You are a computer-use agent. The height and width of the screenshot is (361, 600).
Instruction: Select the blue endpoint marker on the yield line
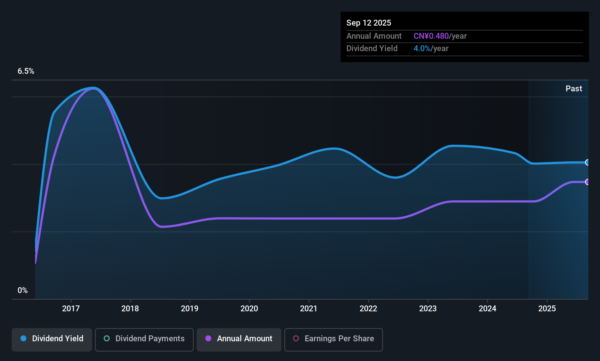tap(587, 162)
